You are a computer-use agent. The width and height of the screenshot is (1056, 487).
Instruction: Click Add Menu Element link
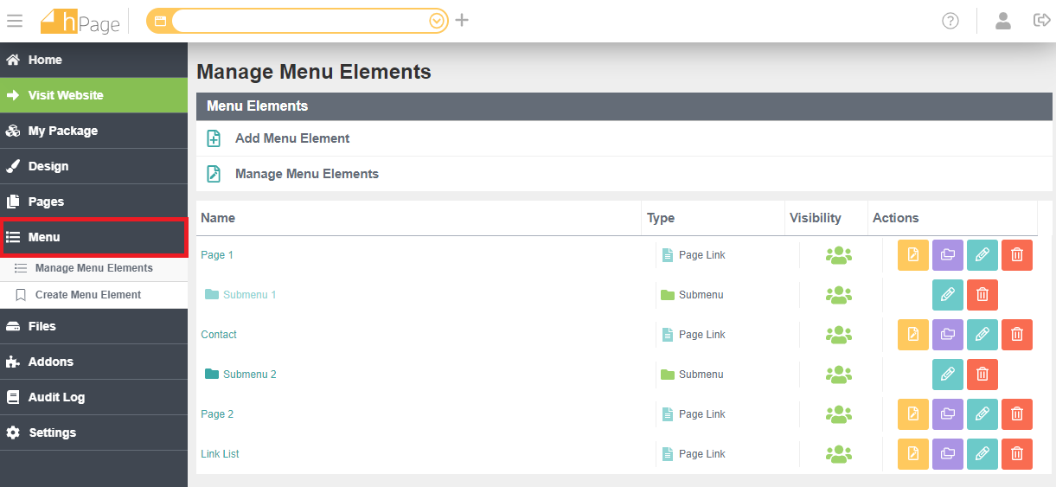(292, 138)
